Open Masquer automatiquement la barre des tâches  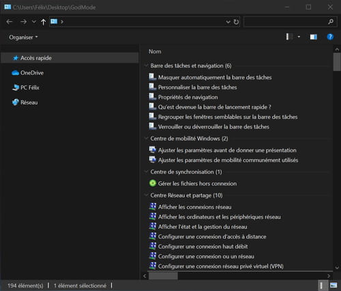215,77
